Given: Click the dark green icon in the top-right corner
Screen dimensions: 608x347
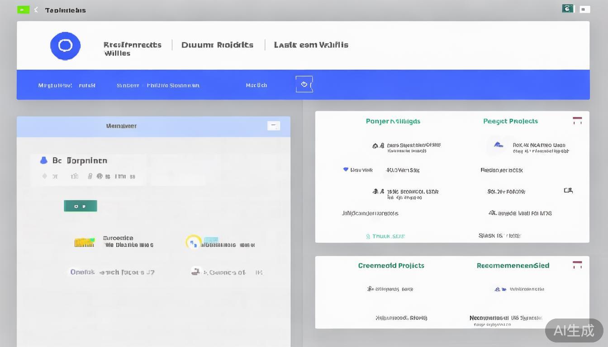Looking at the screenshot, I should pos(567,9).
